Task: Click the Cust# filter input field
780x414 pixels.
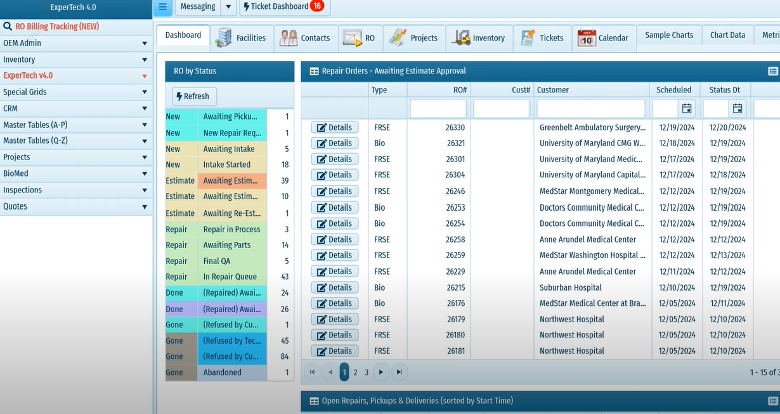Action: [x=502, y=108]
